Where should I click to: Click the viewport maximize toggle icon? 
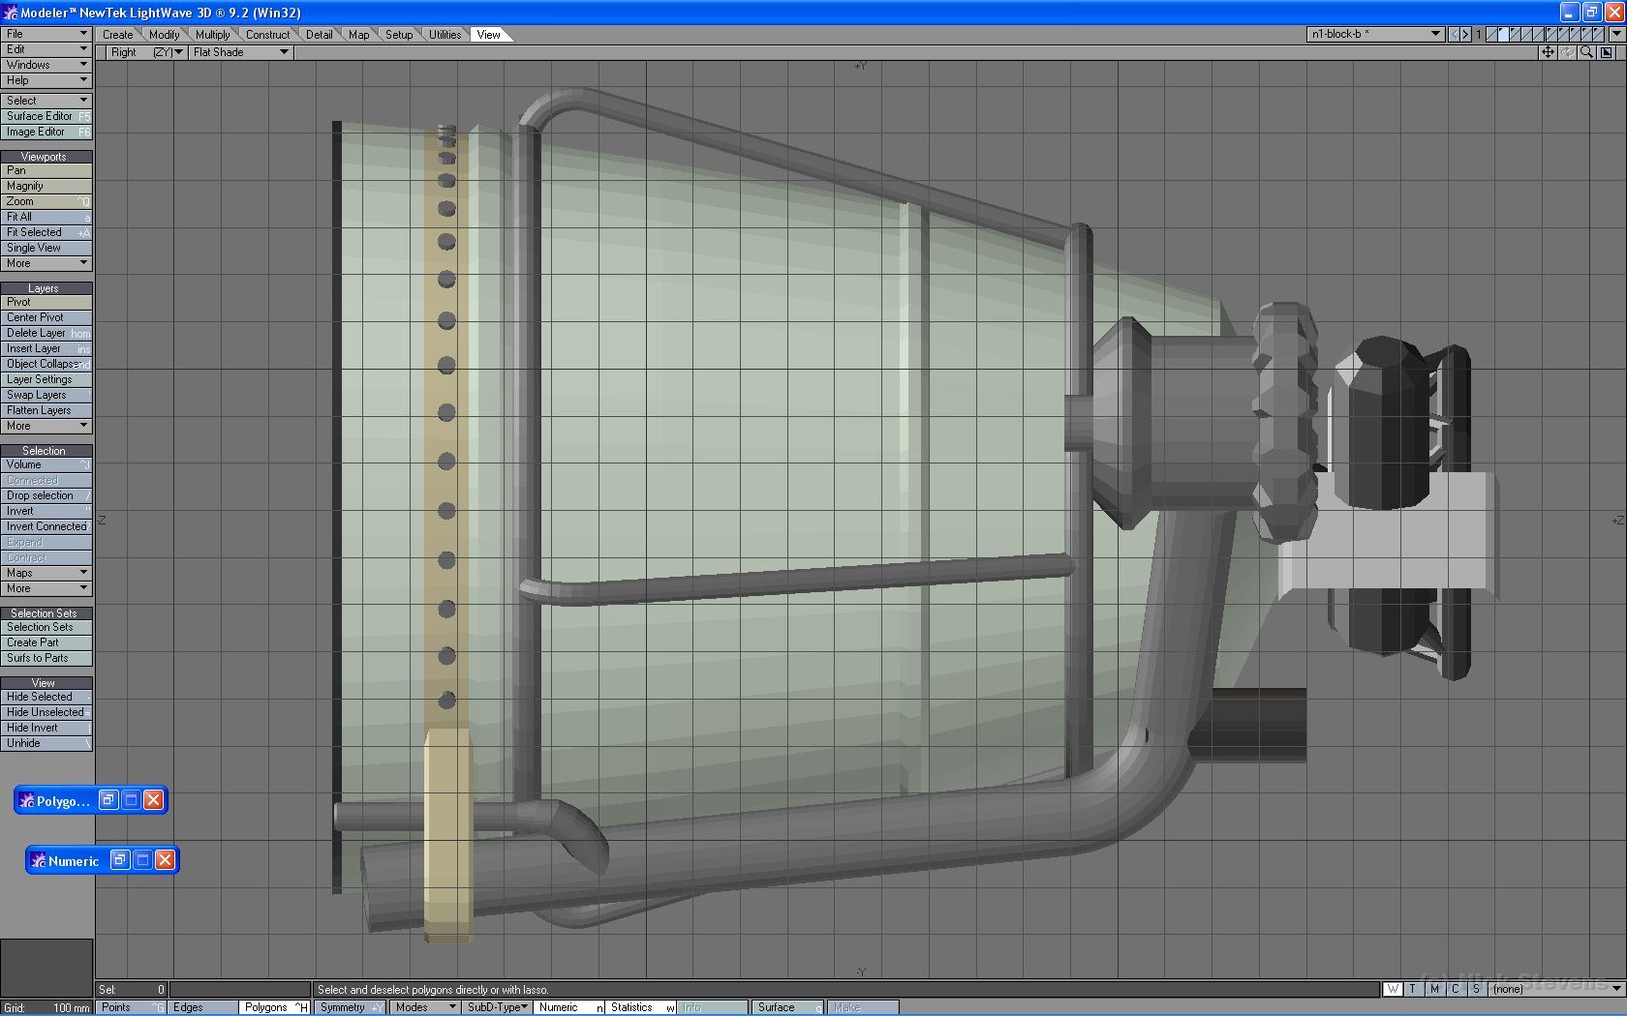[1607, 52]
